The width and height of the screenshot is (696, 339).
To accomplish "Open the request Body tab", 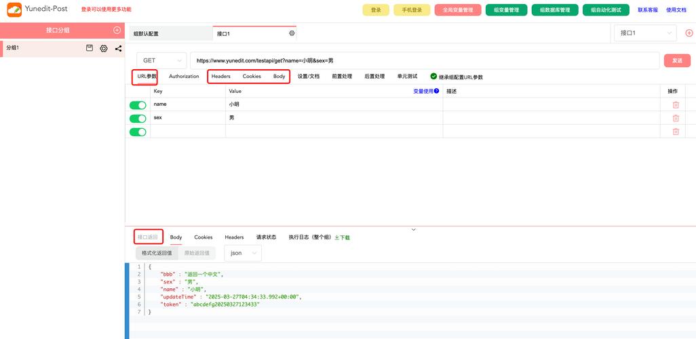I will click(279, 77).
